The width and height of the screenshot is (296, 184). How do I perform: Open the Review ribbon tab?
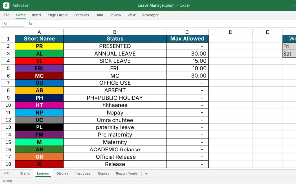[x=115, y=15]
